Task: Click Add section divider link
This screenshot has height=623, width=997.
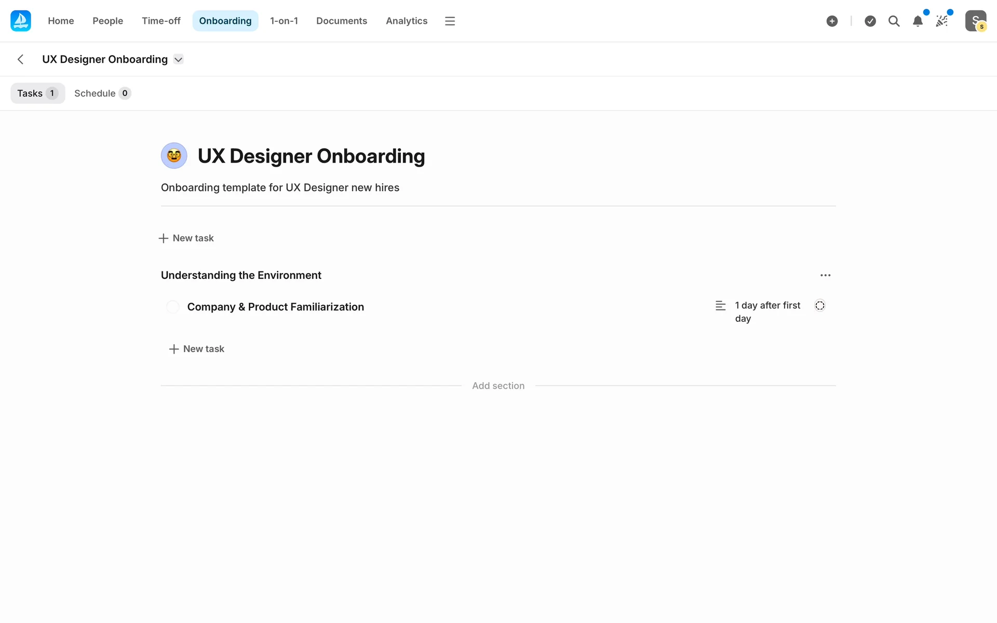Action: pos(498,386)
